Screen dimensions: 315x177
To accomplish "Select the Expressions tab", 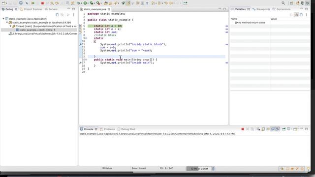I will 282,9.
